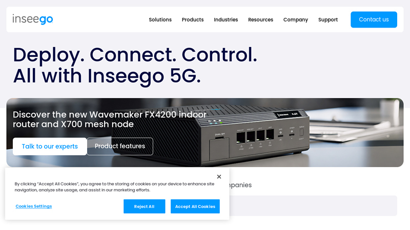Open the Support menu item
Screen dimensions: 410x230
328,19
